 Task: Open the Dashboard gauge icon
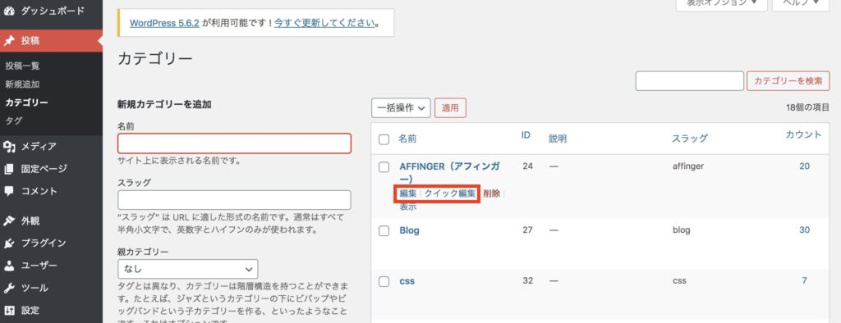tap(8, 11)
